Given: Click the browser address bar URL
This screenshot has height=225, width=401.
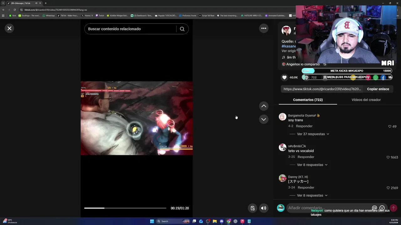Looking at the screenshot, I should pyautogui.click(x=56, y=10).
